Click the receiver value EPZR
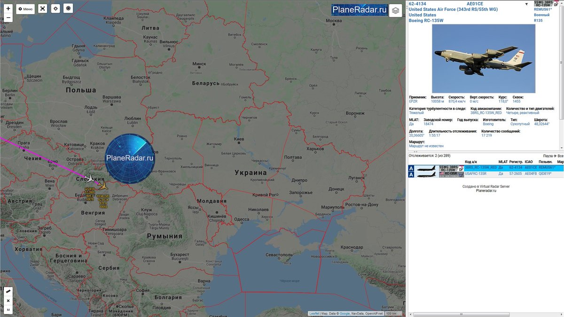This screenshot has width=564, height=317. point(414,101)
